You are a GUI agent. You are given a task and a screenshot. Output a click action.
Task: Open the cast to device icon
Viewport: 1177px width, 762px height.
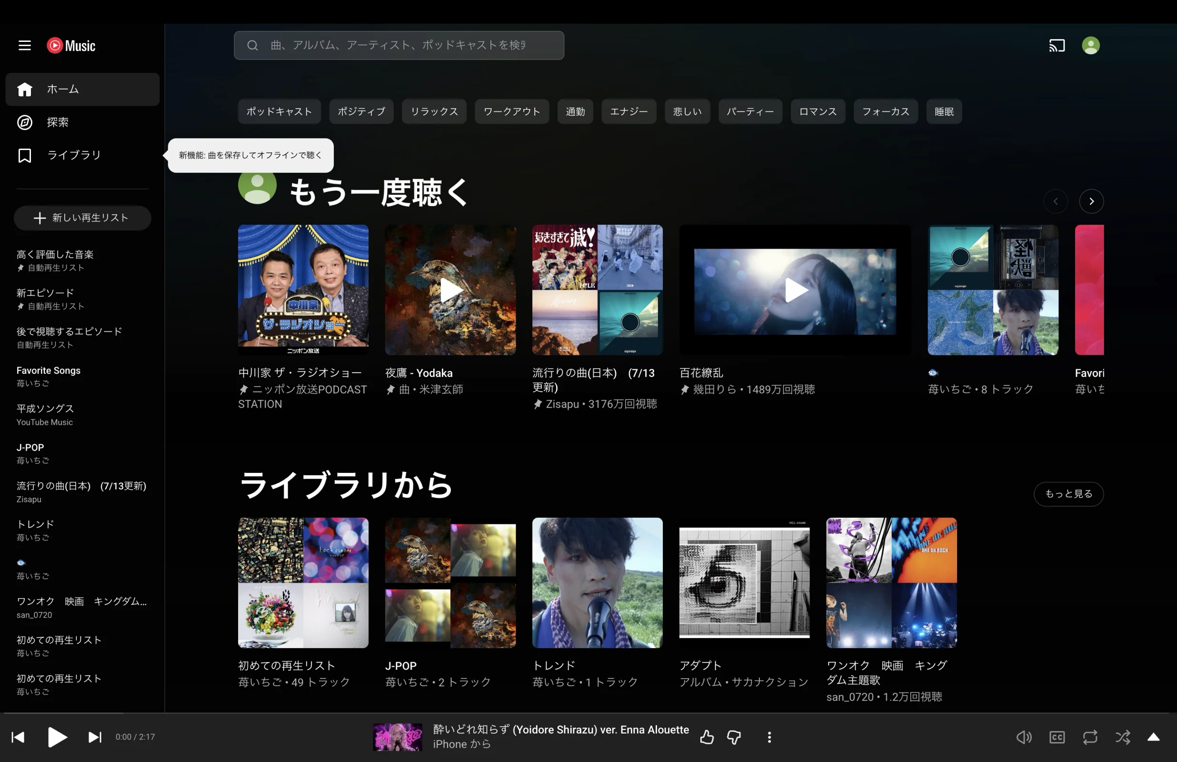(1057, 46)
